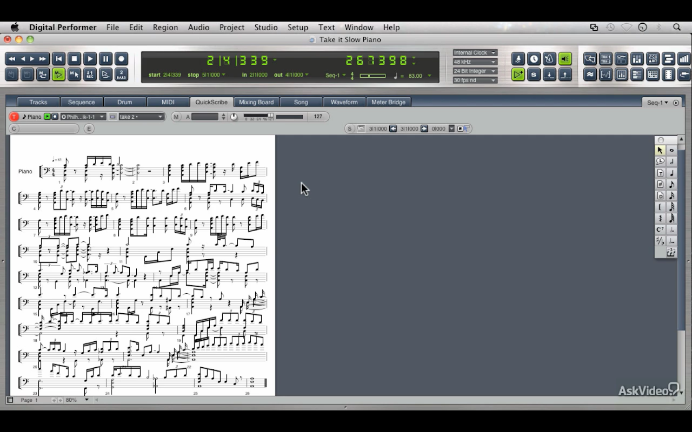Select the whole note tool
This screenshot has height=432, width=692.
[x=671, y=150]
